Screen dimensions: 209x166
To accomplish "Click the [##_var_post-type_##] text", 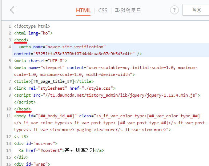I will pyautogui.click(x=143, y=123).
